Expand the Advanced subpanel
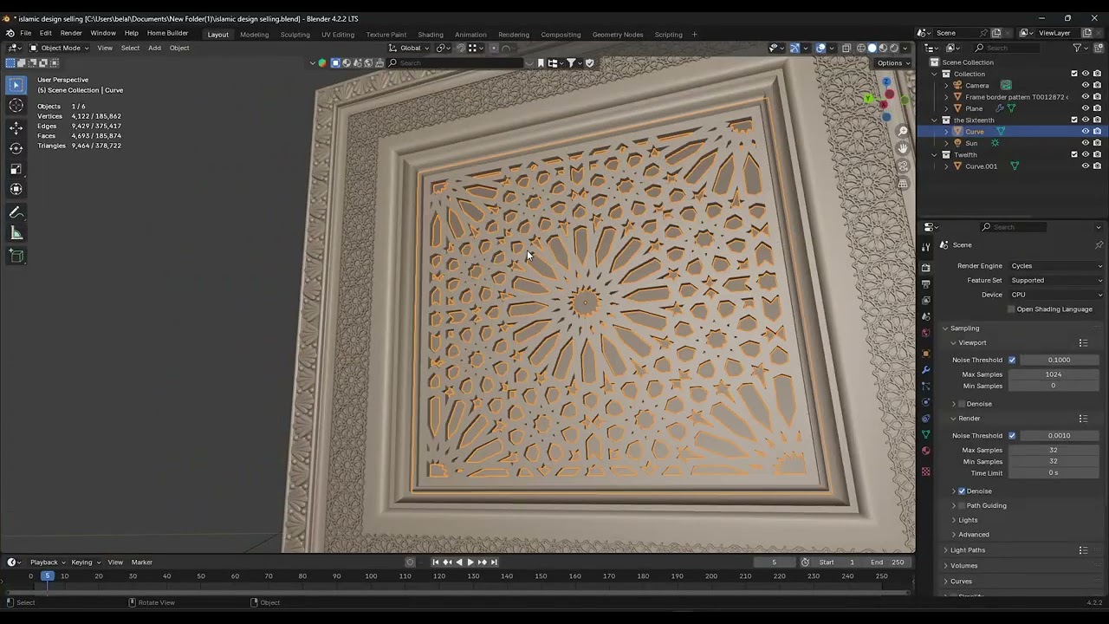 pos(973,535)
